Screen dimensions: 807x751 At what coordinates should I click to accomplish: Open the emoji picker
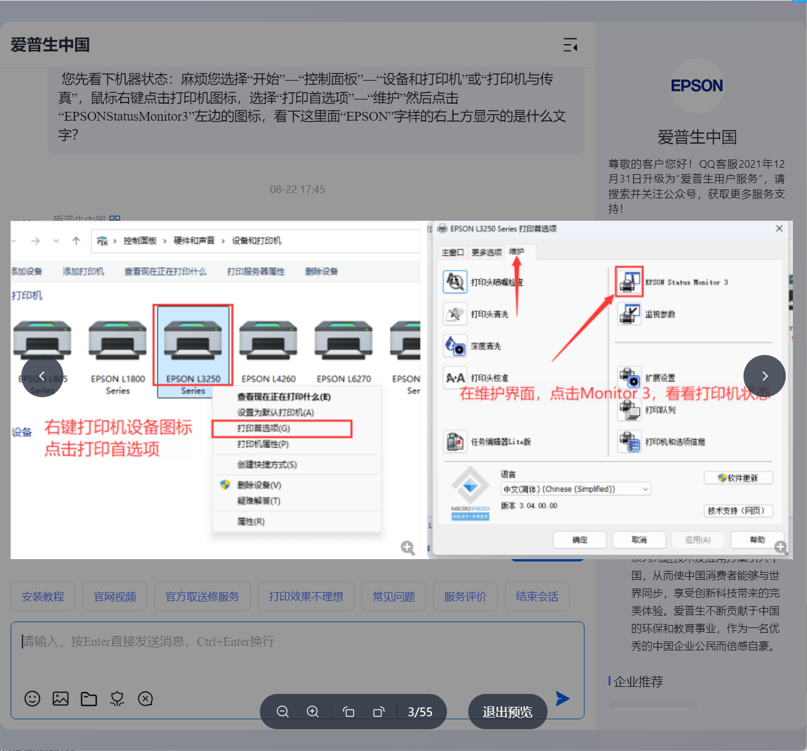point(32,699)
